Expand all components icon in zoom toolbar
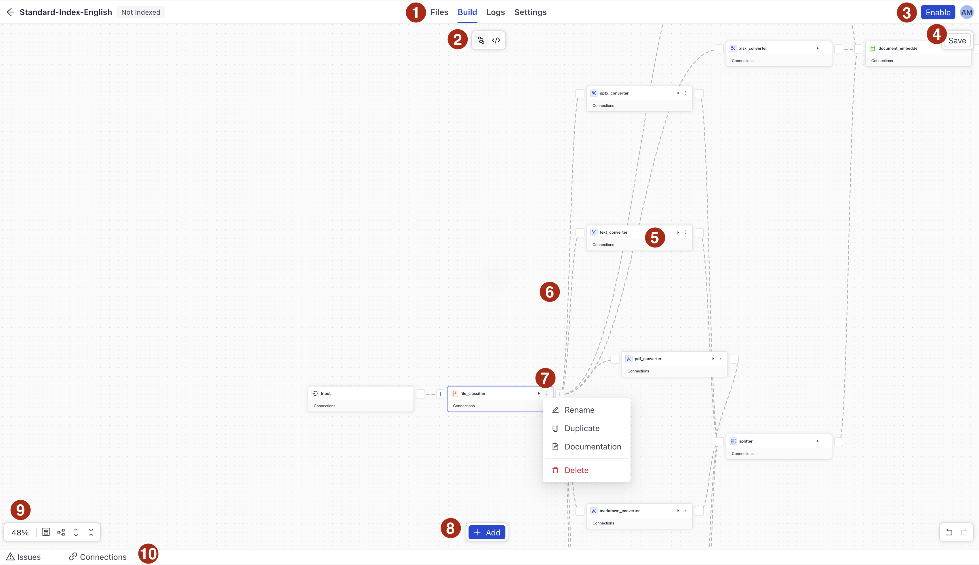 [x=76, y=533]
